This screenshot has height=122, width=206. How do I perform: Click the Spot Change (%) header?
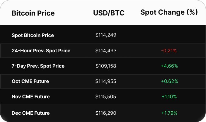pyautogui.click(x=169, y=12)
